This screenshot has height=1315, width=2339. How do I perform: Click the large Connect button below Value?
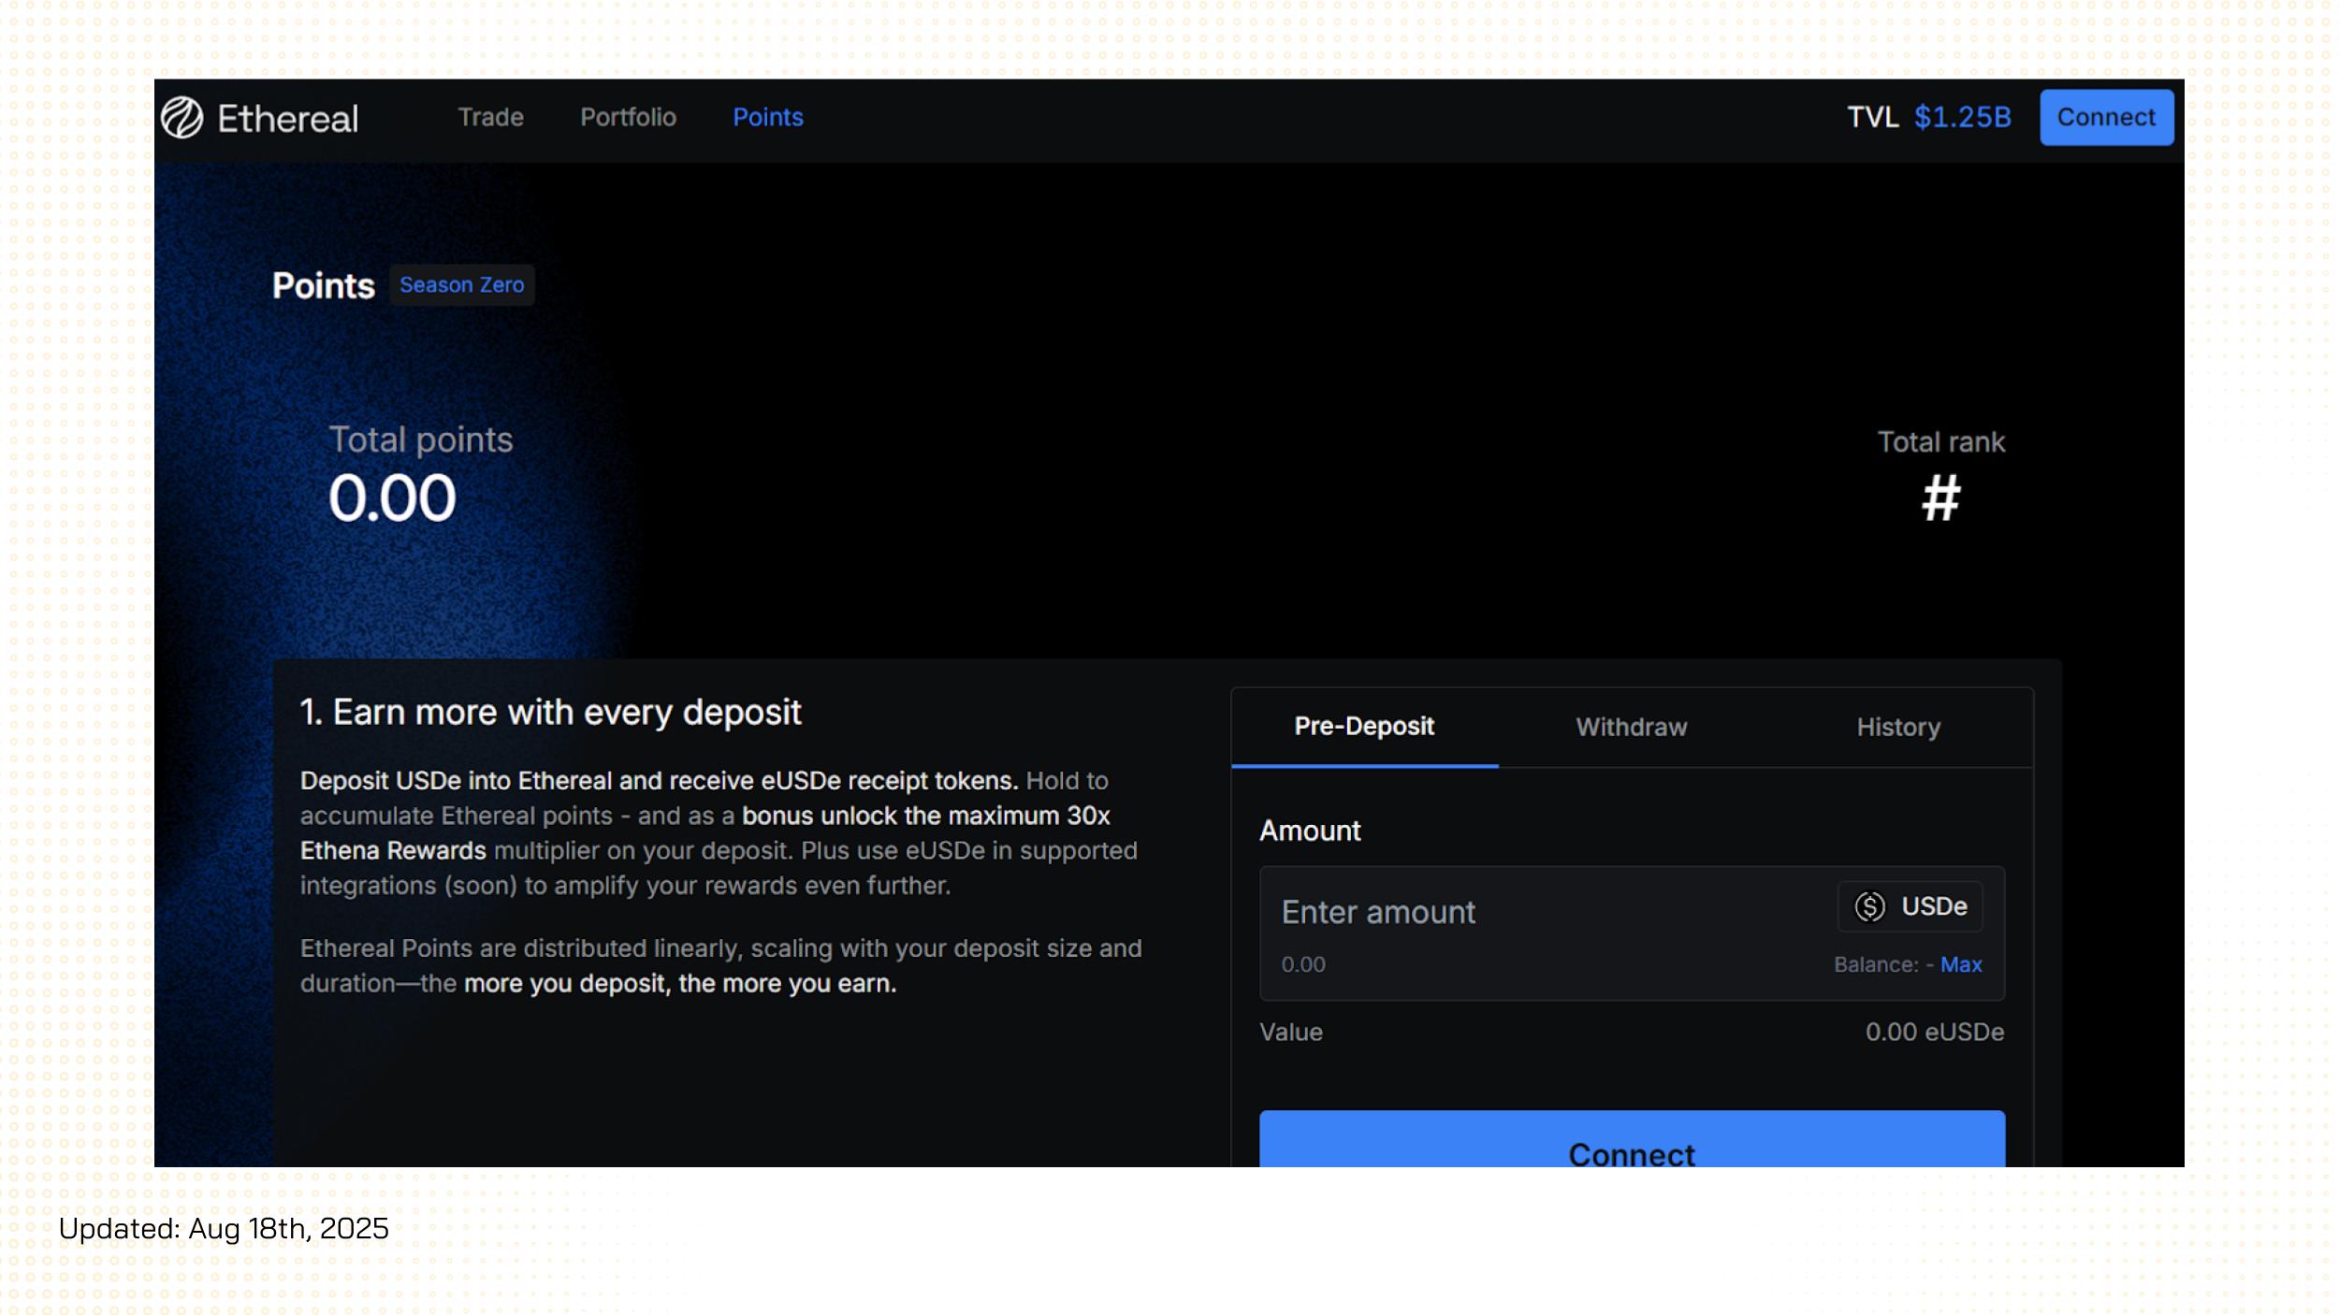pos(1632,1139)
